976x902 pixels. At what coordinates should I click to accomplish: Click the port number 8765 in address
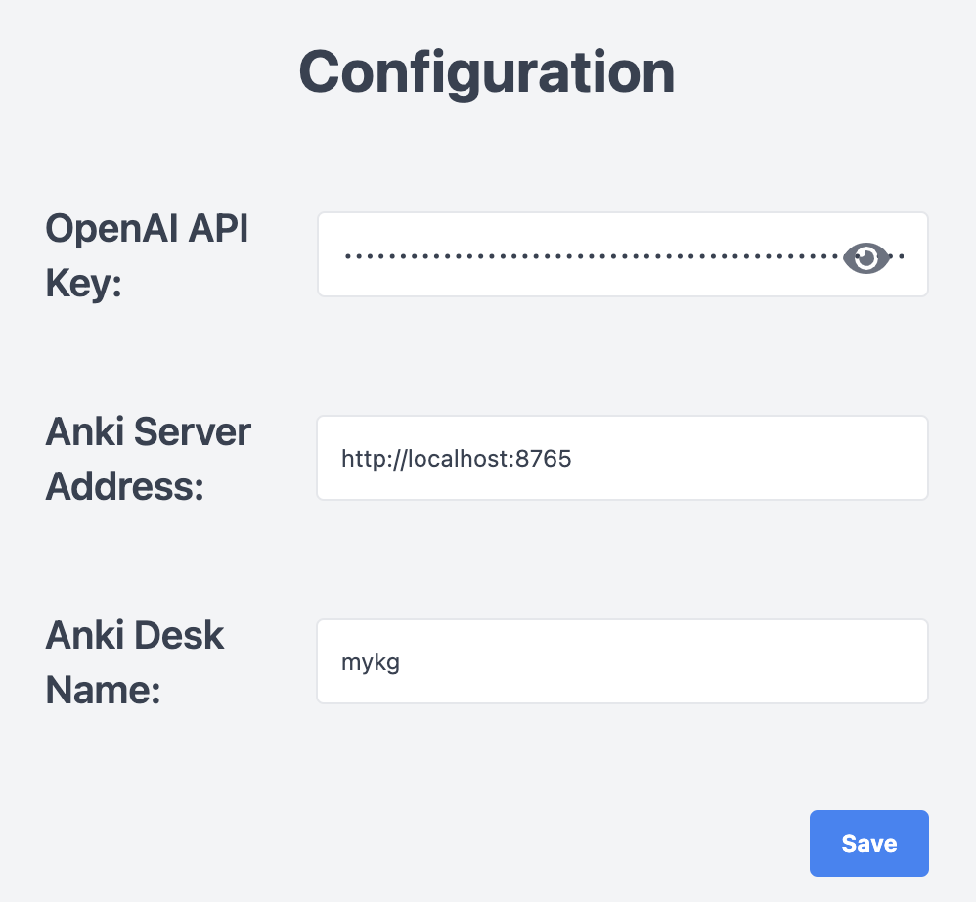[x=545, y=458]
